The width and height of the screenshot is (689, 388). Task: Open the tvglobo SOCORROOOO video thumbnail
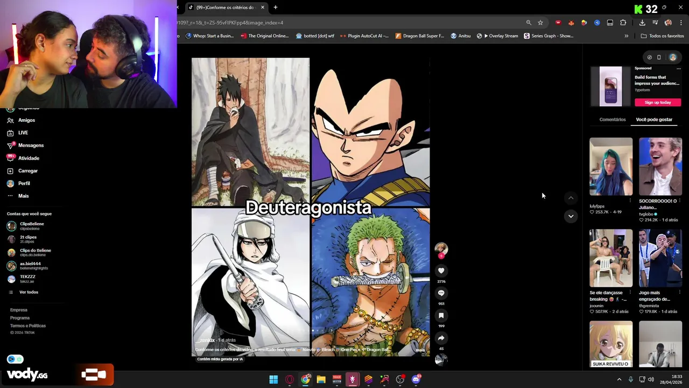(x=660, y=167)
